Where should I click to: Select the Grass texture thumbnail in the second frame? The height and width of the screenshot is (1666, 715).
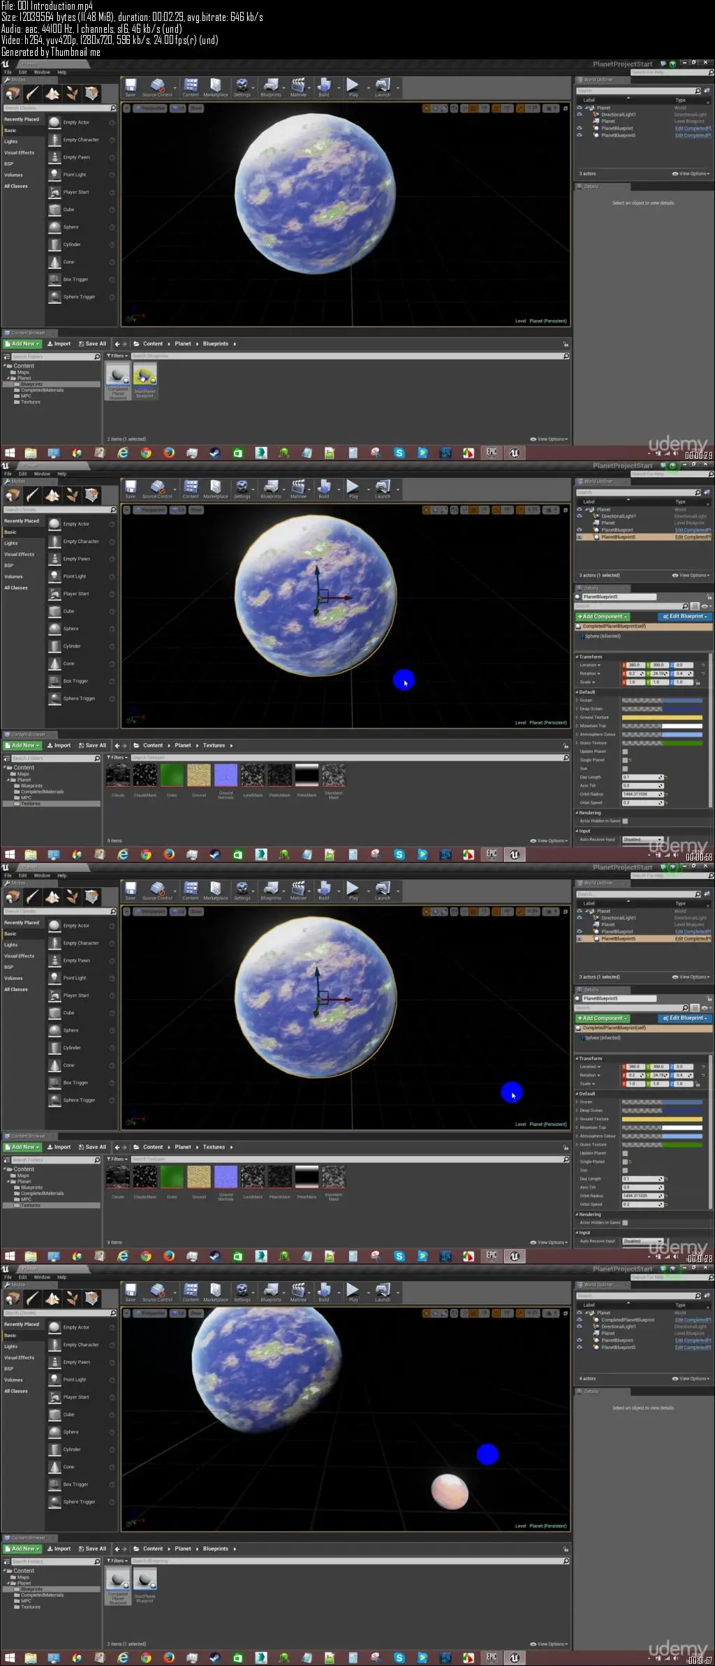pos(172,775)
